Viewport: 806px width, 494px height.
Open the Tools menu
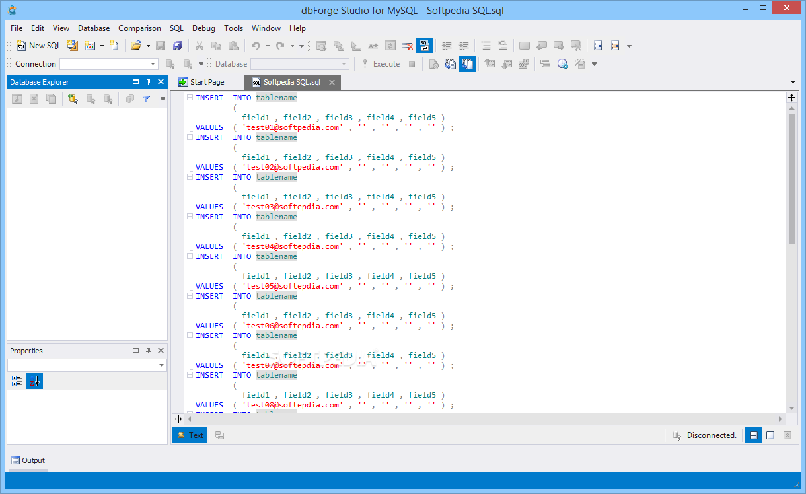tap(233, 28)
